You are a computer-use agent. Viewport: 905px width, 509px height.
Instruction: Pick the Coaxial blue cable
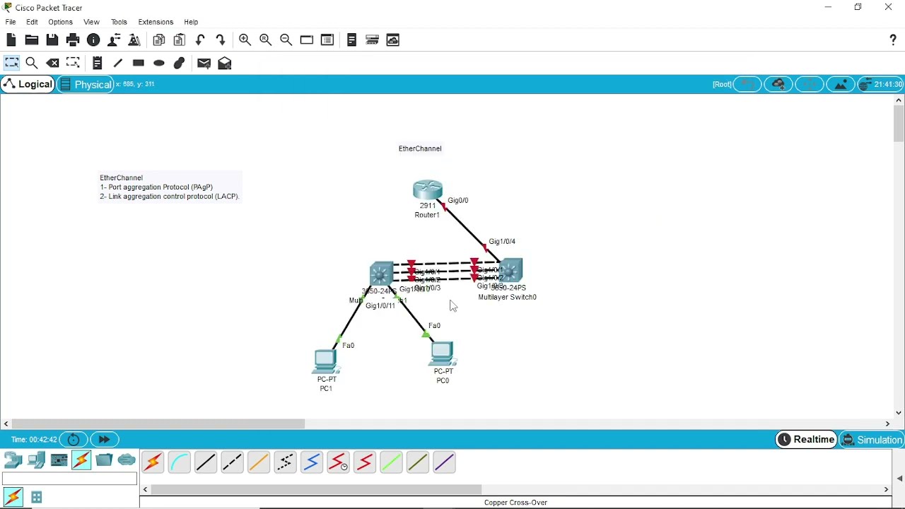[312, 462]
